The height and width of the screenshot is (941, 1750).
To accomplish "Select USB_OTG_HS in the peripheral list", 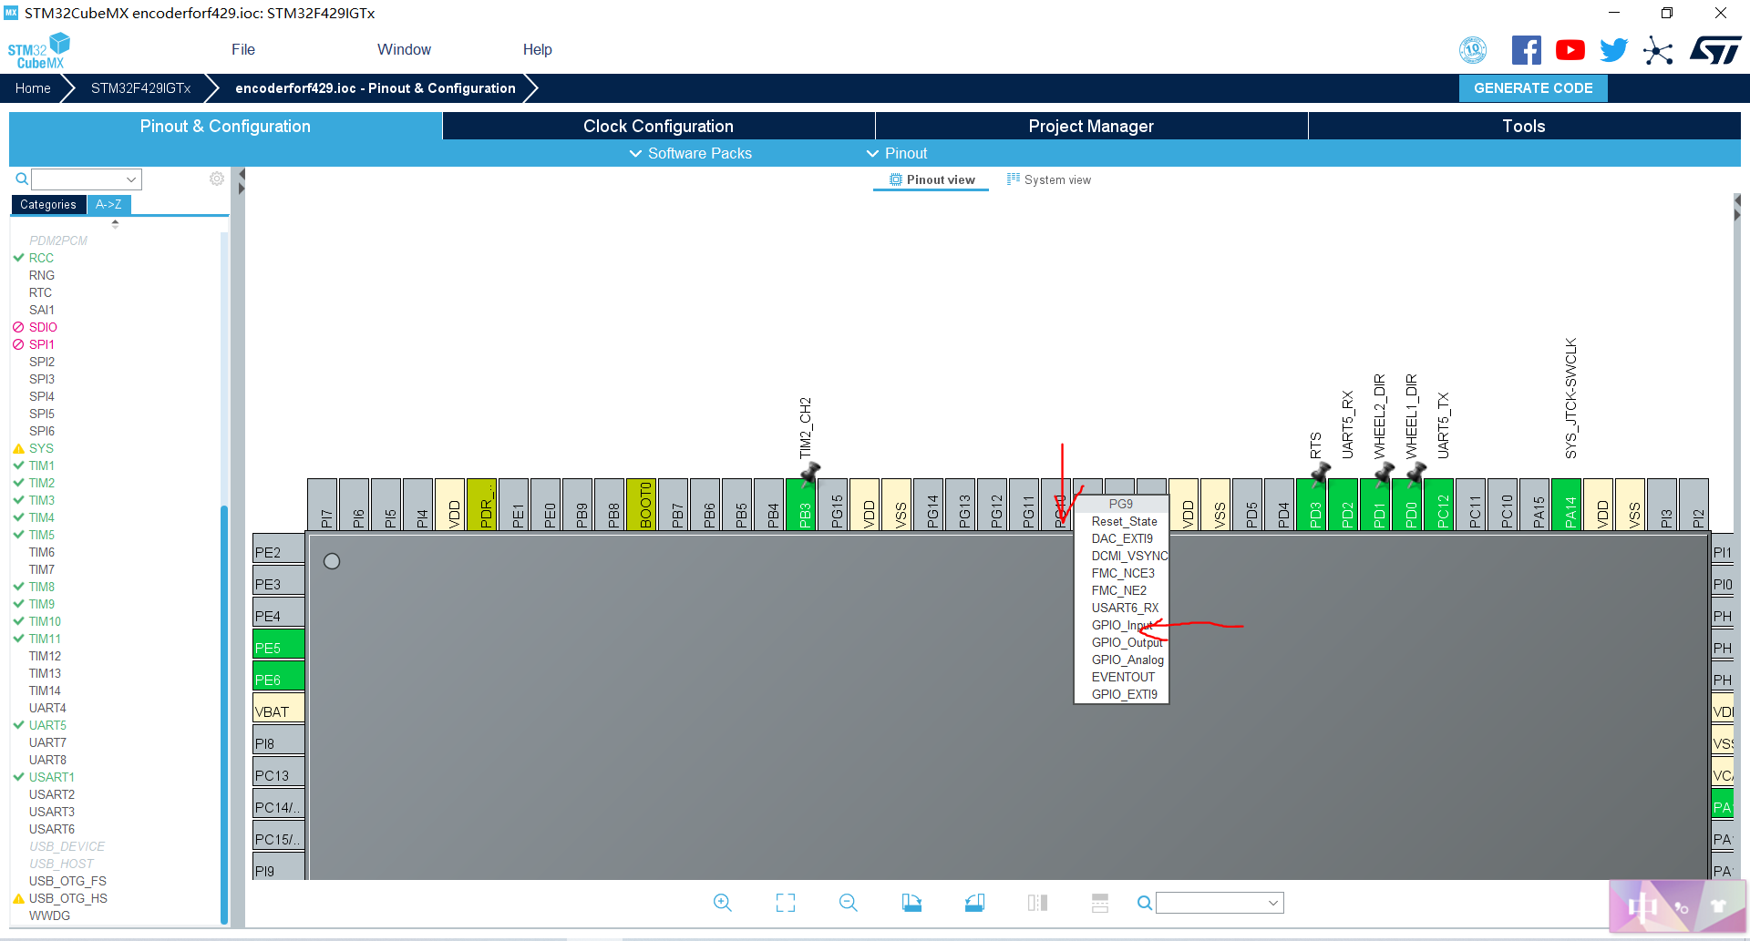I will click(67, 898).
